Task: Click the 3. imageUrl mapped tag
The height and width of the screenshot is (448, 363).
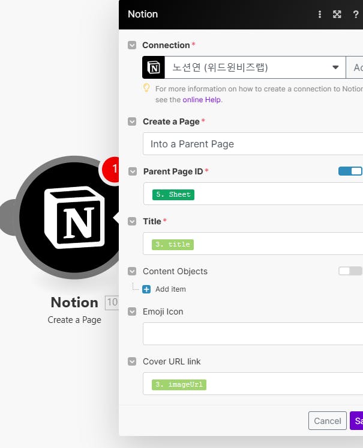Action: coord(179,385)
